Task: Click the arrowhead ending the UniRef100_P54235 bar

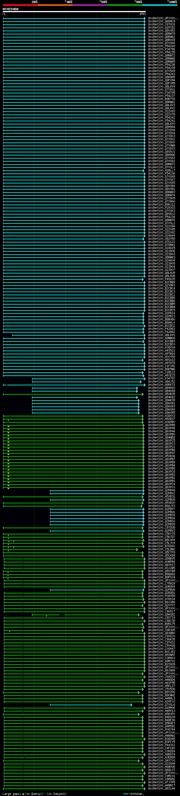Action: click(x=145, y=53)
